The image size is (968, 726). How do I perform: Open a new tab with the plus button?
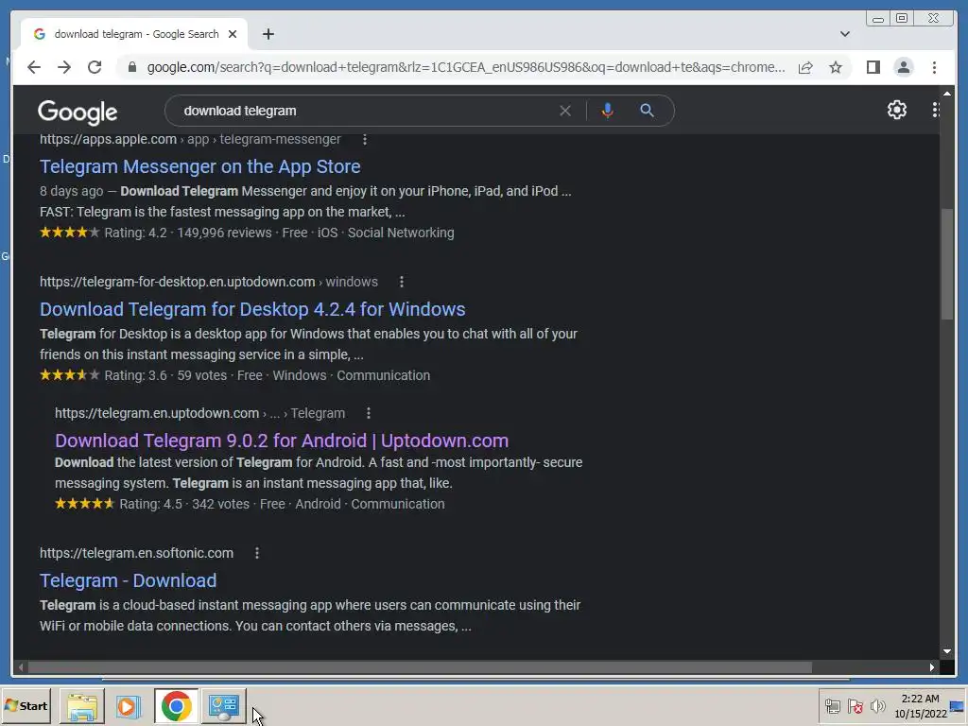click(268, 34)
